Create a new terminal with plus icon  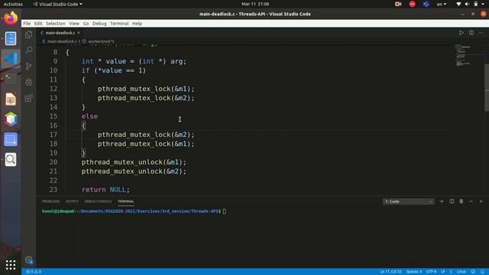[x=442, y=202]
